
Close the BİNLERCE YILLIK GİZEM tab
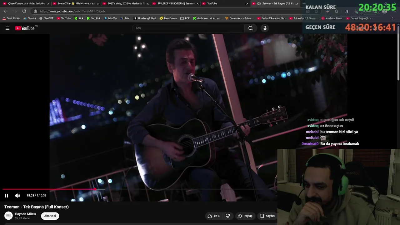197,3
